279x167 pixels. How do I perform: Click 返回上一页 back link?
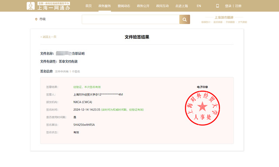[49, 37]
